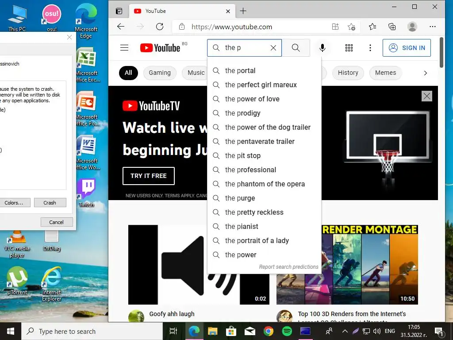Viewport: 453px width, 340px height.
Task: Click the Edge app available icon
Action: pyautogui.click(x=335, y=27)
